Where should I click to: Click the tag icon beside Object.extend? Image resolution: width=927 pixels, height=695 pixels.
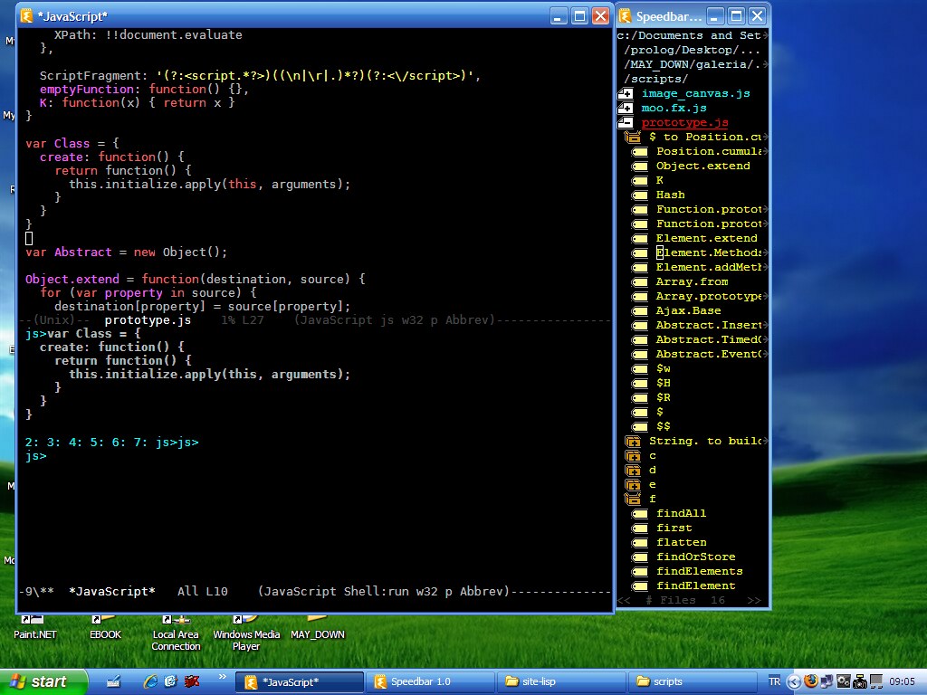[x=640, y=166]
